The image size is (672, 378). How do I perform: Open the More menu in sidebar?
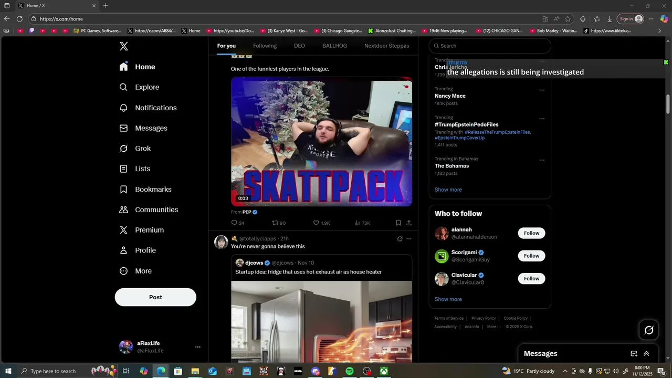[x=135, y=271]
